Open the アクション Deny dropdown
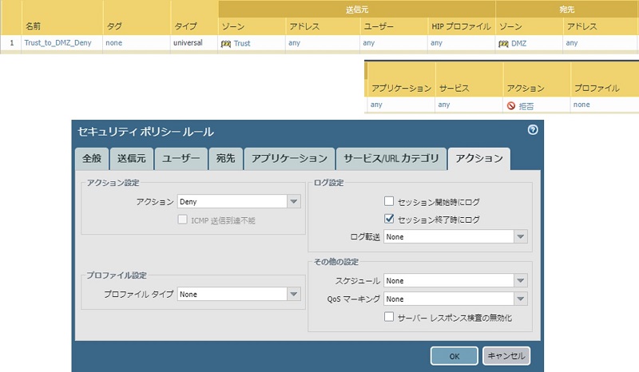 pos(292,202)
